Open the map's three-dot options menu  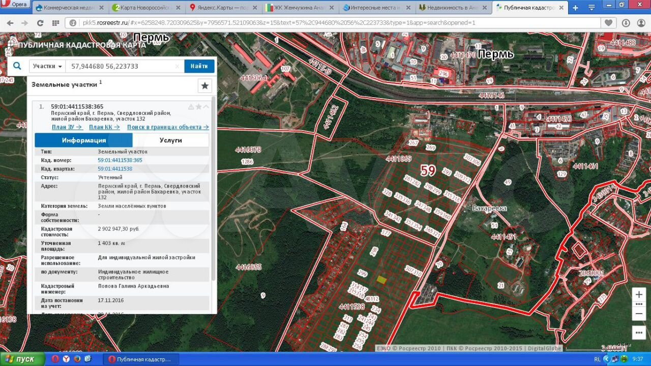point(639,332)
